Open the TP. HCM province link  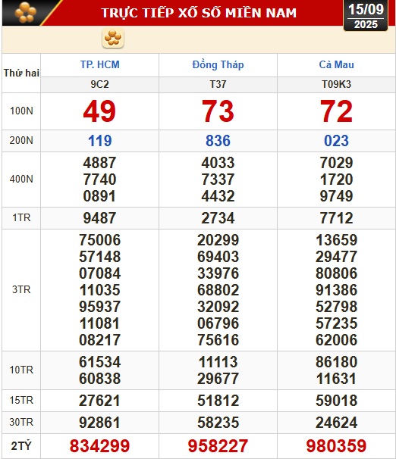(x=100, y=64)
